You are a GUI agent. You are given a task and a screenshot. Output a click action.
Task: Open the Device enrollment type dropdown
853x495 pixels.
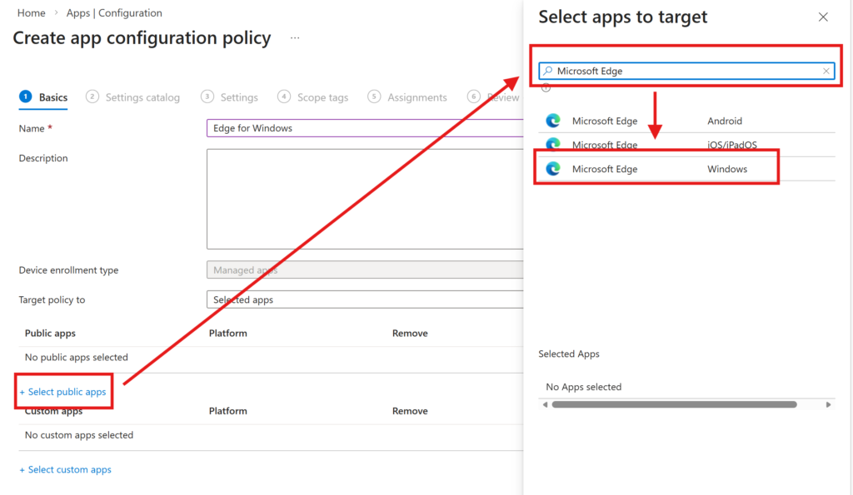[364, 270]
